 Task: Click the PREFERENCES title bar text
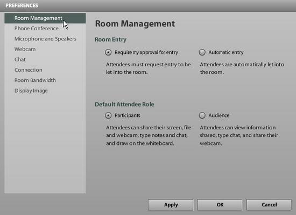coord(22,5)
